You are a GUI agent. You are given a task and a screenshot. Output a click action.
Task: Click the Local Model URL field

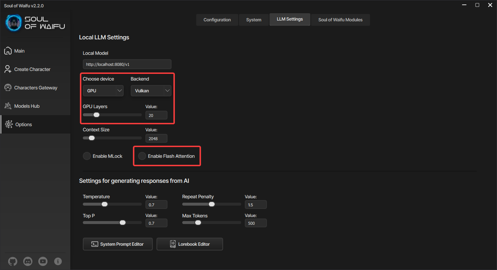pos(127,64)
